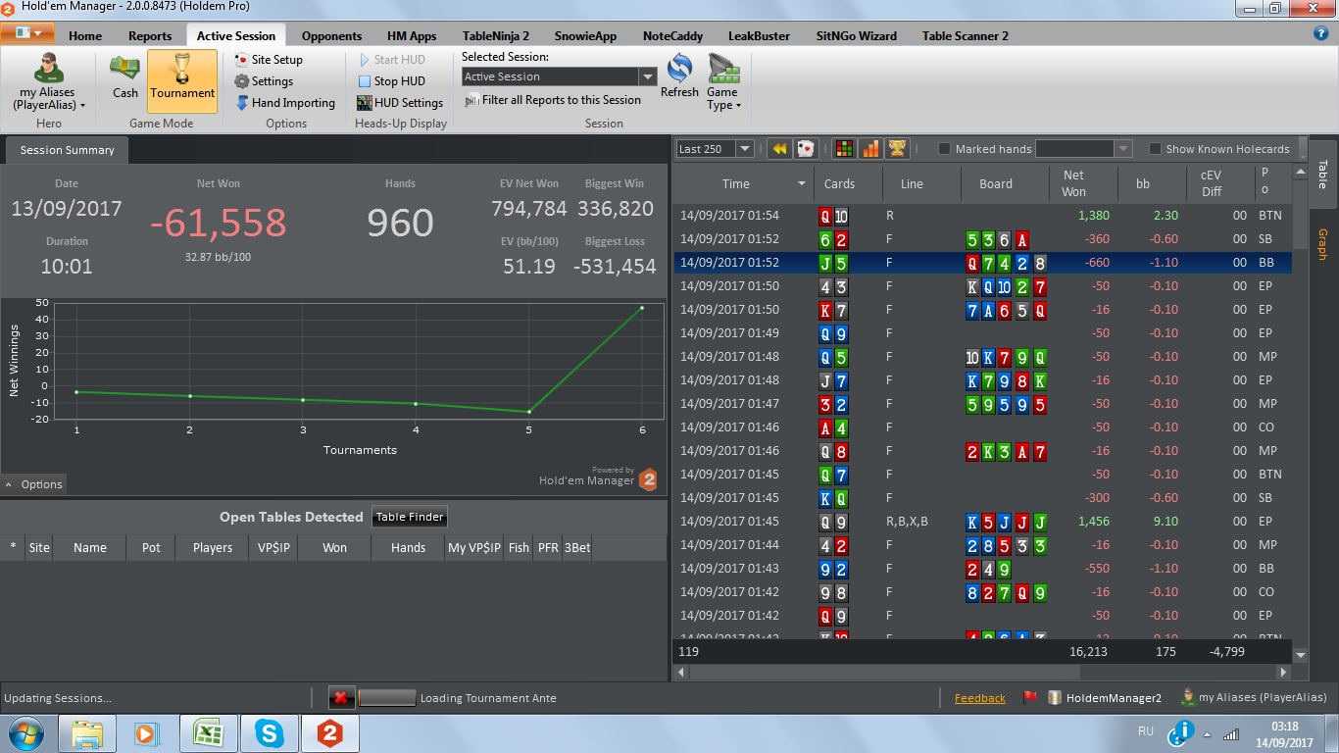Image resolution: width=1339 pixels, height=753 pixels.
Task: Open the help question mark icon
Action: 1320,33
